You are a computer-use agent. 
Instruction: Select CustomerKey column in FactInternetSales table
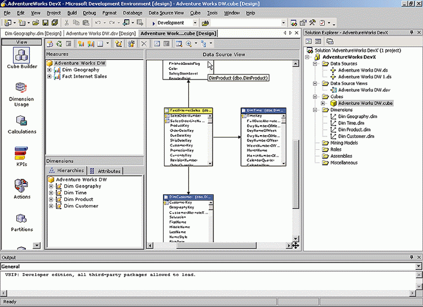tap(181, 145)
